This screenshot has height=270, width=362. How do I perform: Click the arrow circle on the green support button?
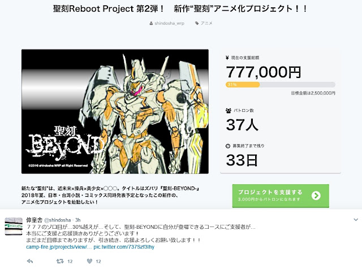(316, 196)
